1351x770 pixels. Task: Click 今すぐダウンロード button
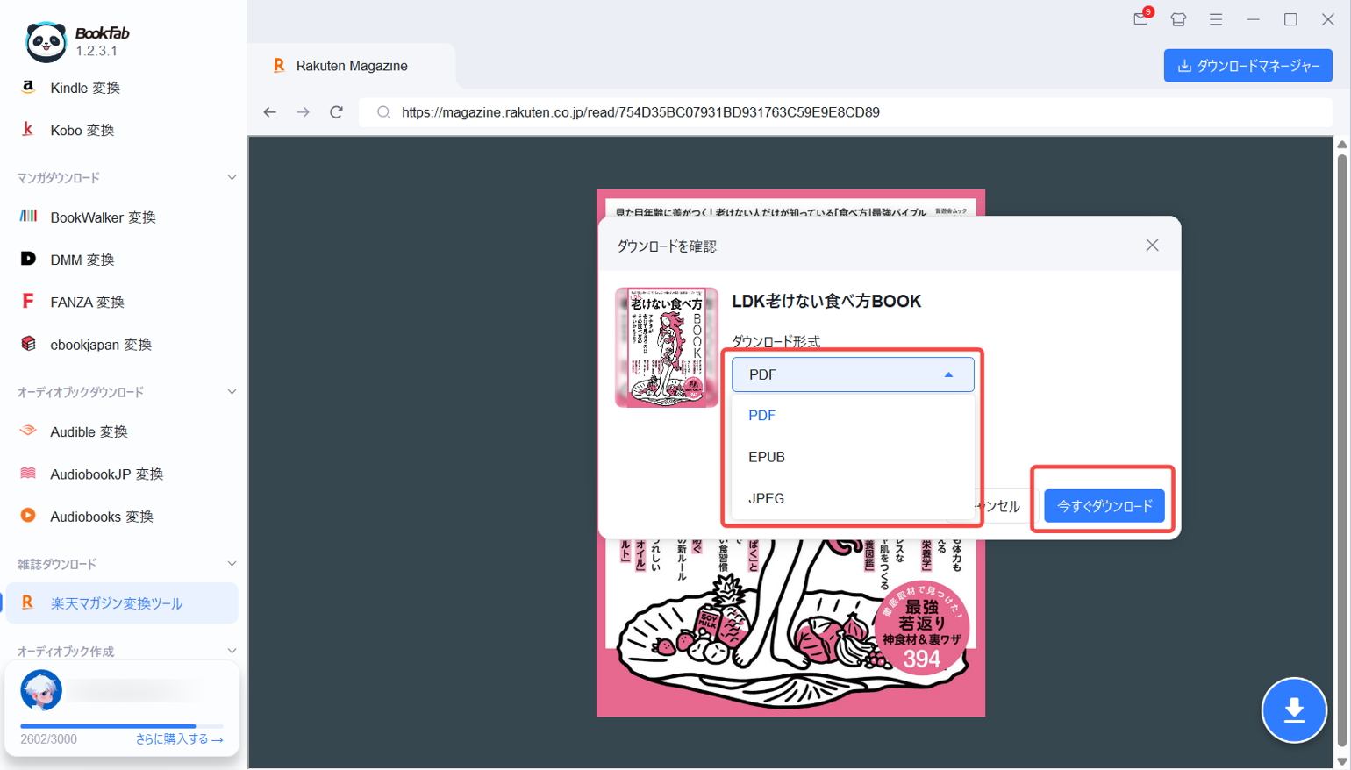click(1104, 506)
